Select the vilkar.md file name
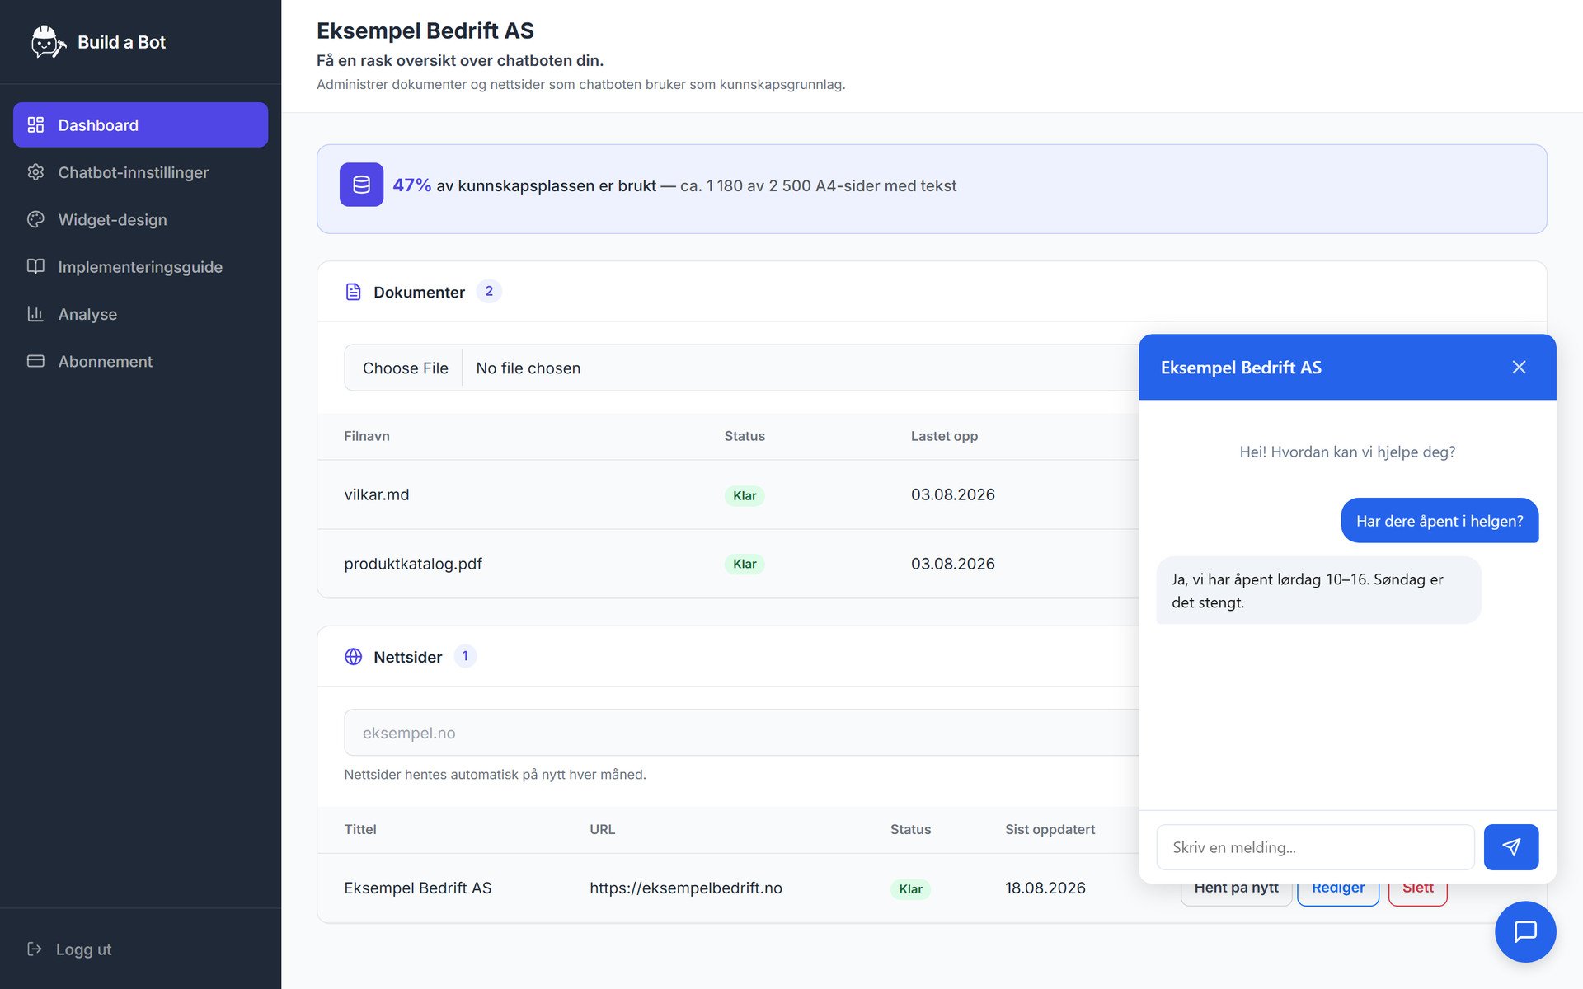Viewport: 1583px width, 989px height. click(x=377, y=494)
